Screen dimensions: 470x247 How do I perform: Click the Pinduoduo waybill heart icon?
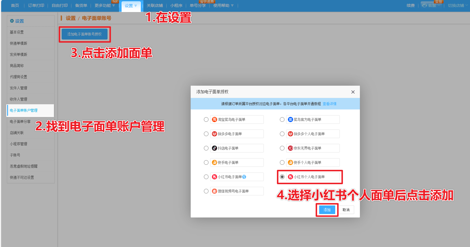(x=214, y=134)
